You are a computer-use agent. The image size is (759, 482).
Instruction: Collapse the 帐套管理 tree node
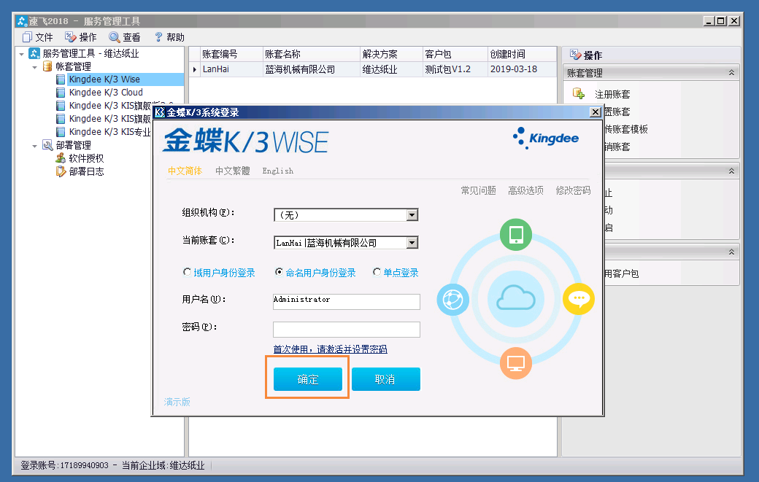click(34, 67)
